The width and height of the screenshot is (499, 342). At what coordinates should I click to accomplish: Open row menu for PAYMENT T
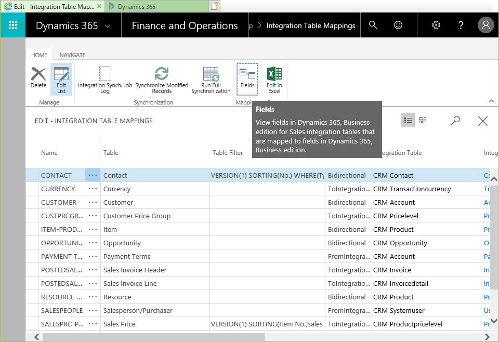(93, 256)
